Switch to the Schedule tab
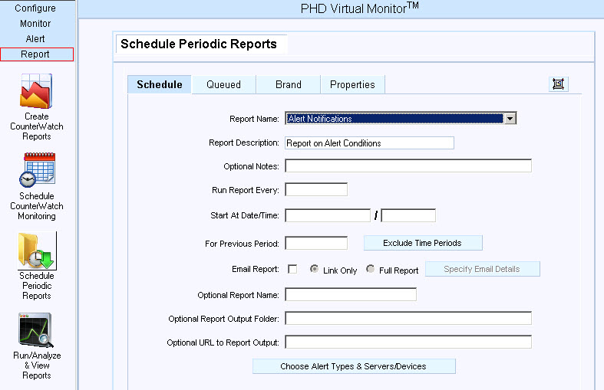This screenshot has width=604, height=390. [x=160, y=84]
